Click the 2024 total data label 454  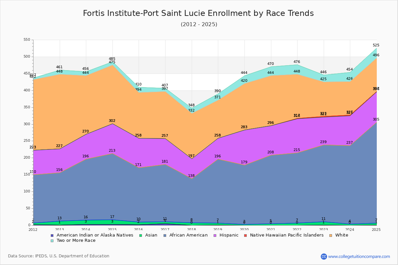[x=350, y=69]
